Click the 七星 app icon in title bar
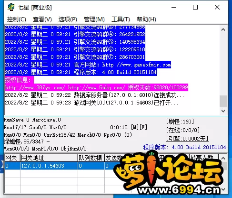The width and height of the screenshot is (232, 198). (11, 7)
